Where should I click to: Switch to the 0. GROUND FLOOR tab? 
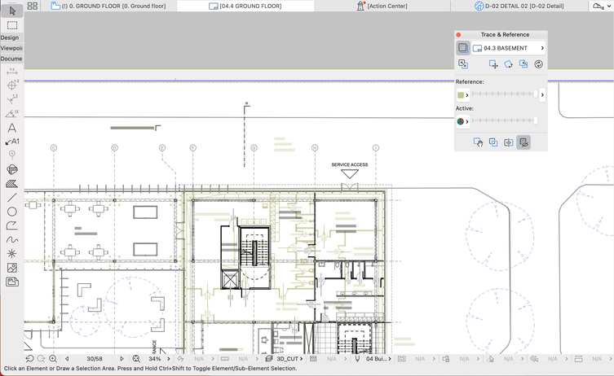pos(108,6)
